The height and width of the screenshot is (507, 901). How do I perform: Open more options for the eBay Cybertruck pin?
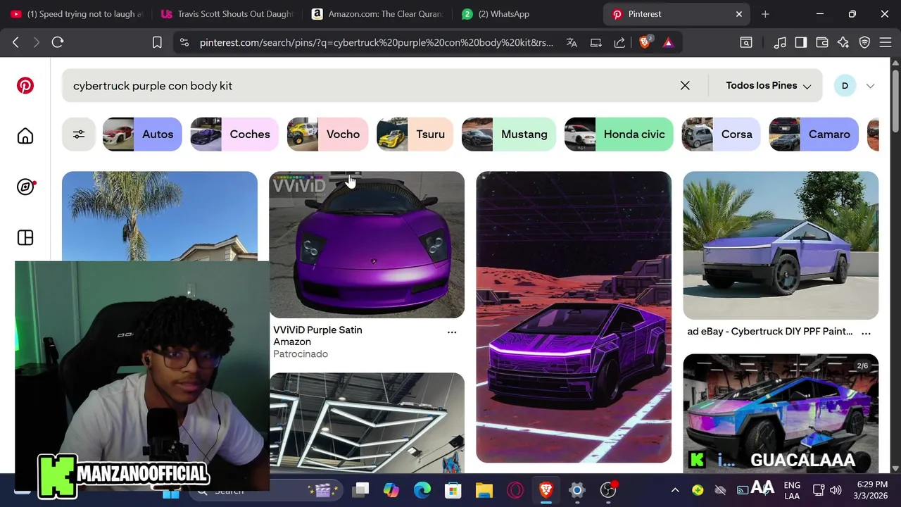click(x=866, y=332)
